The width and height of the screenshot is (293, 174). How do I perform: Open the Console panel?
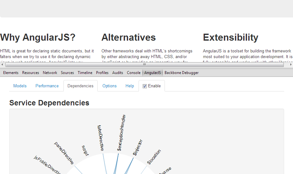click(x=133, y=73)
